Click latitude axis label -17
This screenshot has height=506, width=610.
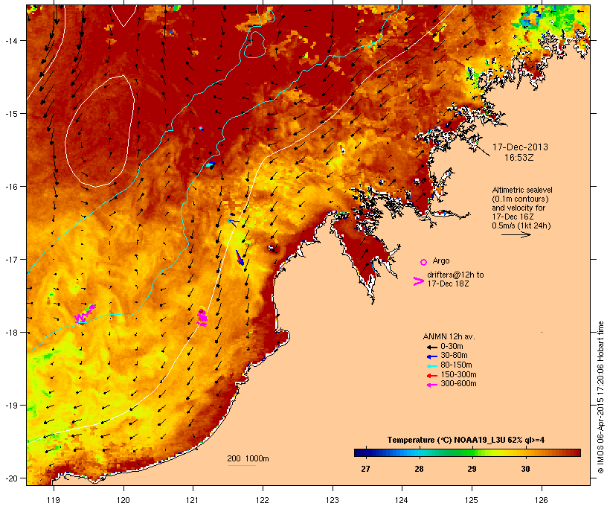pyautogui.click(x=11, y=259)
